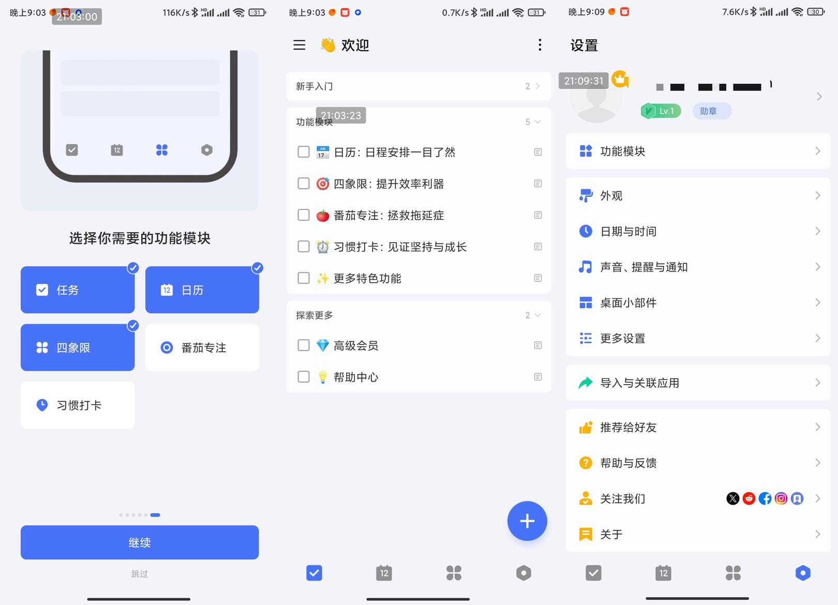Check the 日历：日程安排一目了然 task checkbox
Viewport: 838px width, 605px height.
pyautogui.click(x=304, y=152)
